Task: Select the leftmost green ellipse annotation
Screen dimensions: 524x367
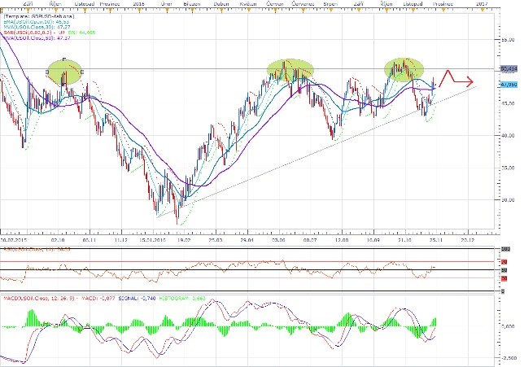Action: click(65, 72)
